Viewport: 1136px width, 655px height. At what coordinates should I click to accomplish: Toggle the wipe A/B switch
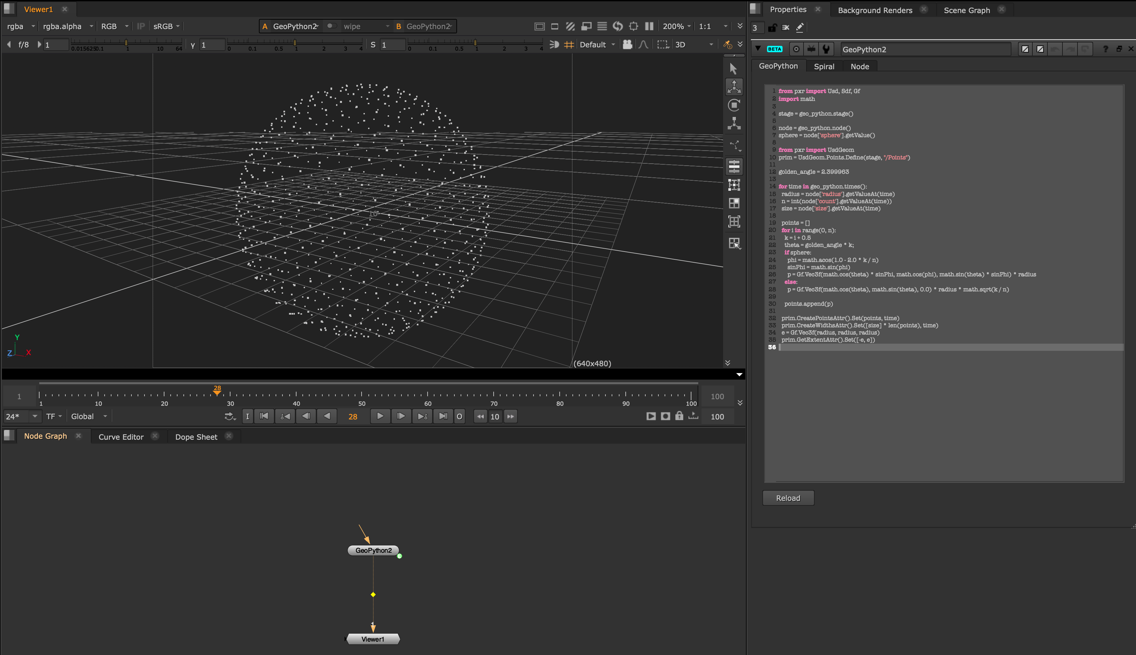tap(332, 26)
